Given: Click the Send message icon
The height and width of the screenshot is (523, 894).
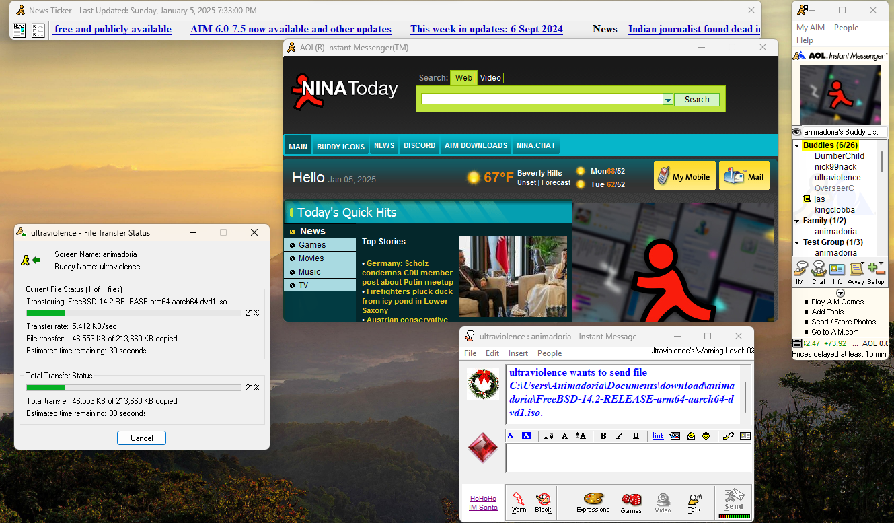Looking at the screenshot, I should pyautogui.click(x=734, y=499).
